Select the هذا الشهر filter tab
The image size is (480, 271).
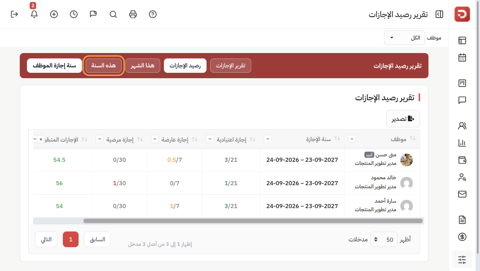(x=143, y=66)
